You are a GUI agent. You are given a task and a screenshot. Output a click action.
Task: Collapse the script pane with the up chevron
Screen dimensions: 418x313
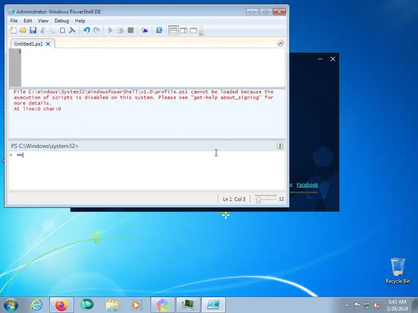click(280, 43)
